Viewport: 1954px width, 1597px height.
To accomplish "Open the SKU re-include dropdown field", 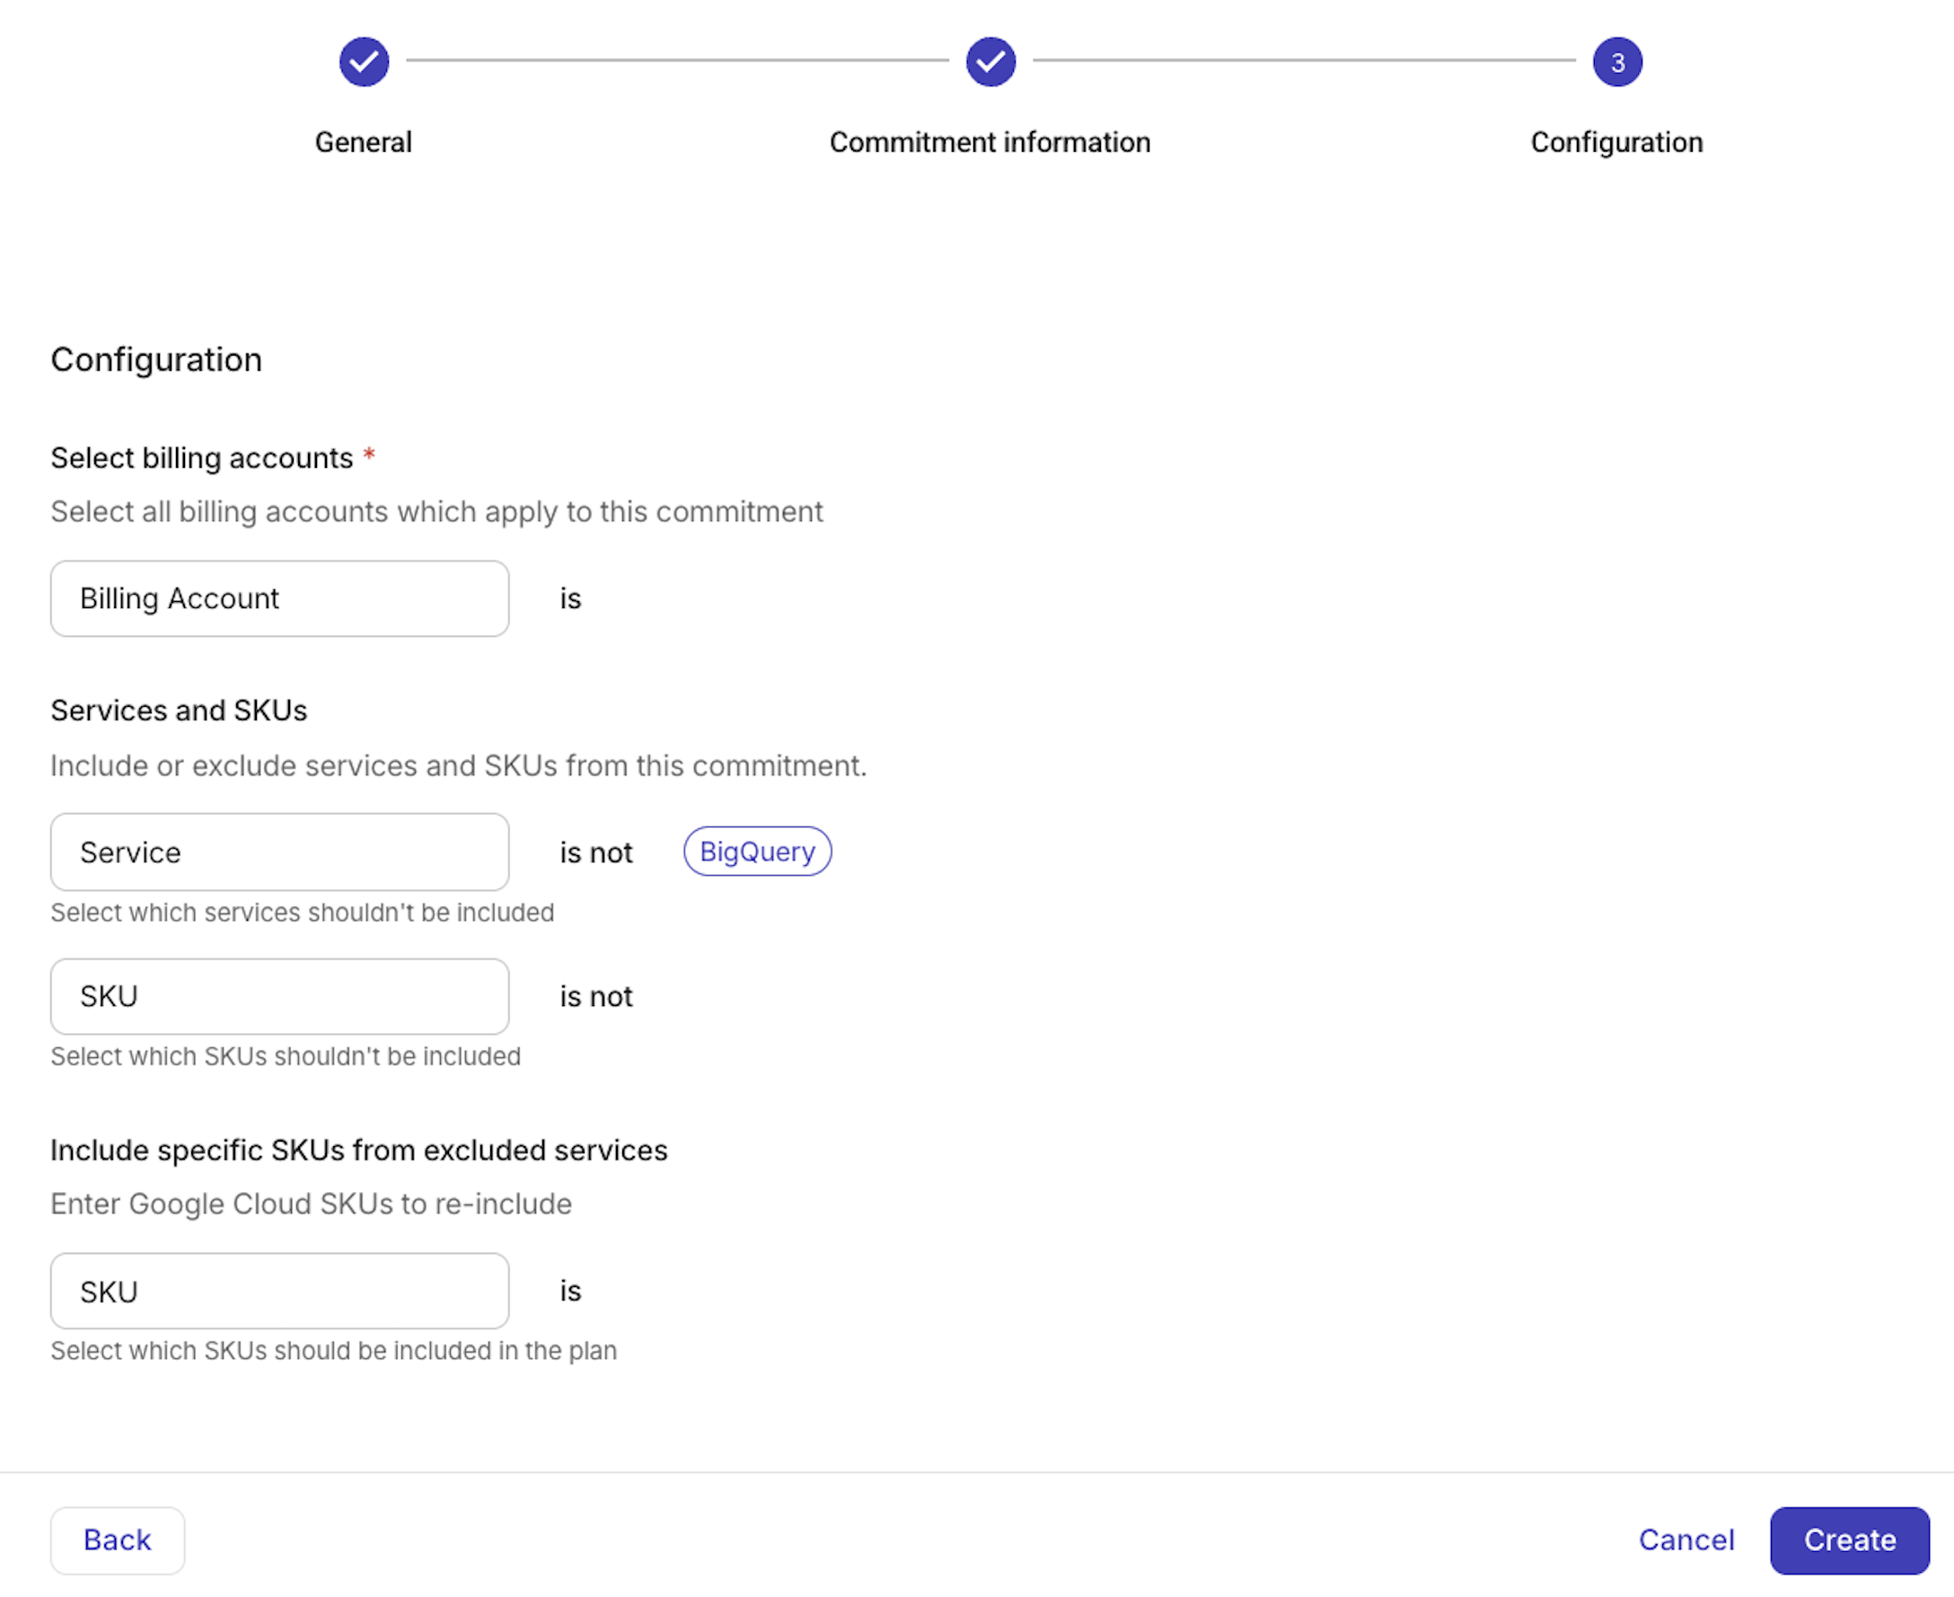I will tap(279, 1291).
